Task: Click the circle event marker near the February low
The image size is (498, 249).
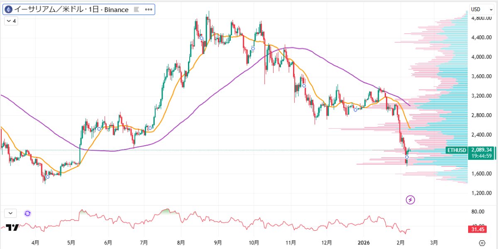Action: pyautogui.click(x=407, y=157)
